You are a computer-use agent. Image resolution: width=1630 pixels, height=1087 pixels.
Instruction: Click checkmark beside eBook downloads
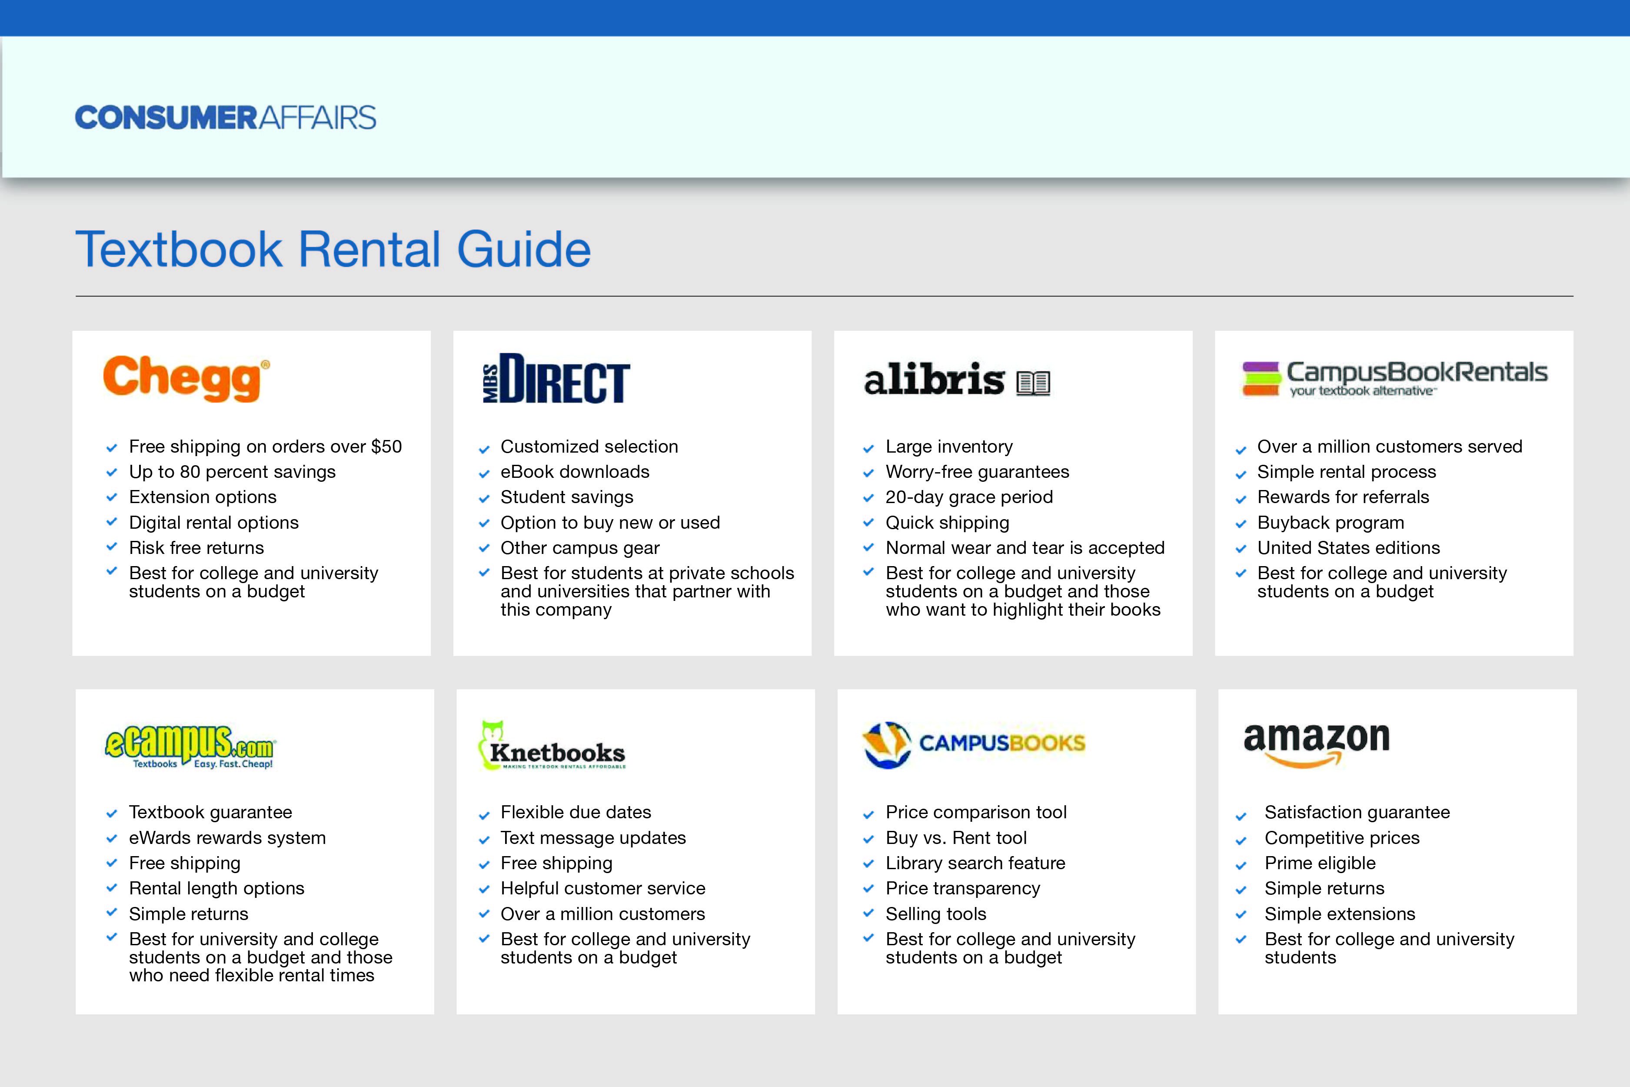tap(484, 474)
